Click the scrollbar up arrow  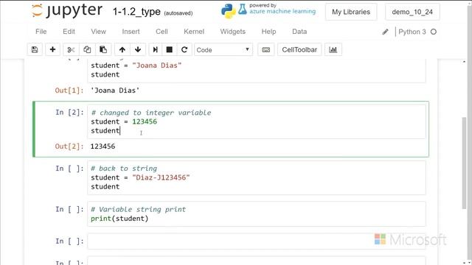click(x=464, y=62)
